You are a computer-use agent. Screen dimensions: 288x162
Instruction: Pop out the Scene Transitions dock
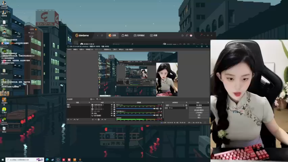click(186, 103)
